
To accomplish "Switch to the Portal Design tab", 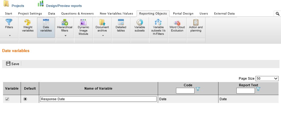I will tap(183, 14).
